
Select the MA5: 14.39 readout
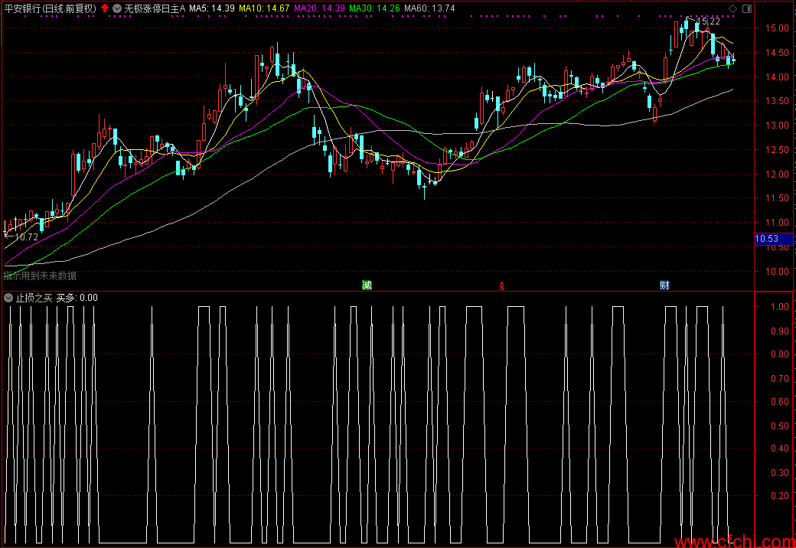[x=212, y=8]
